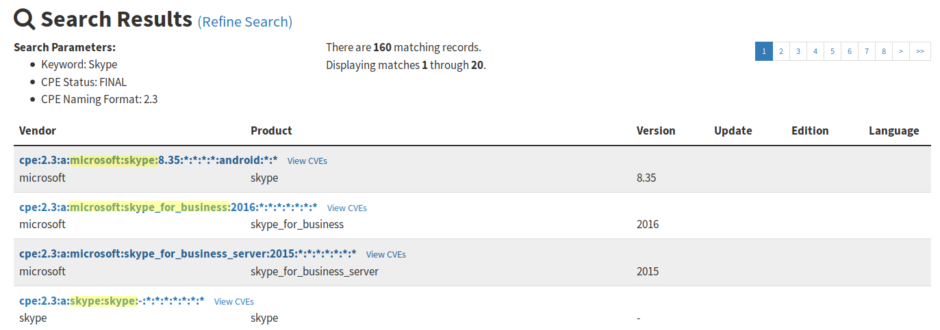
Task: Open CPE microsoft:skype 8.35 android entry
Action: tap(149, 161)
